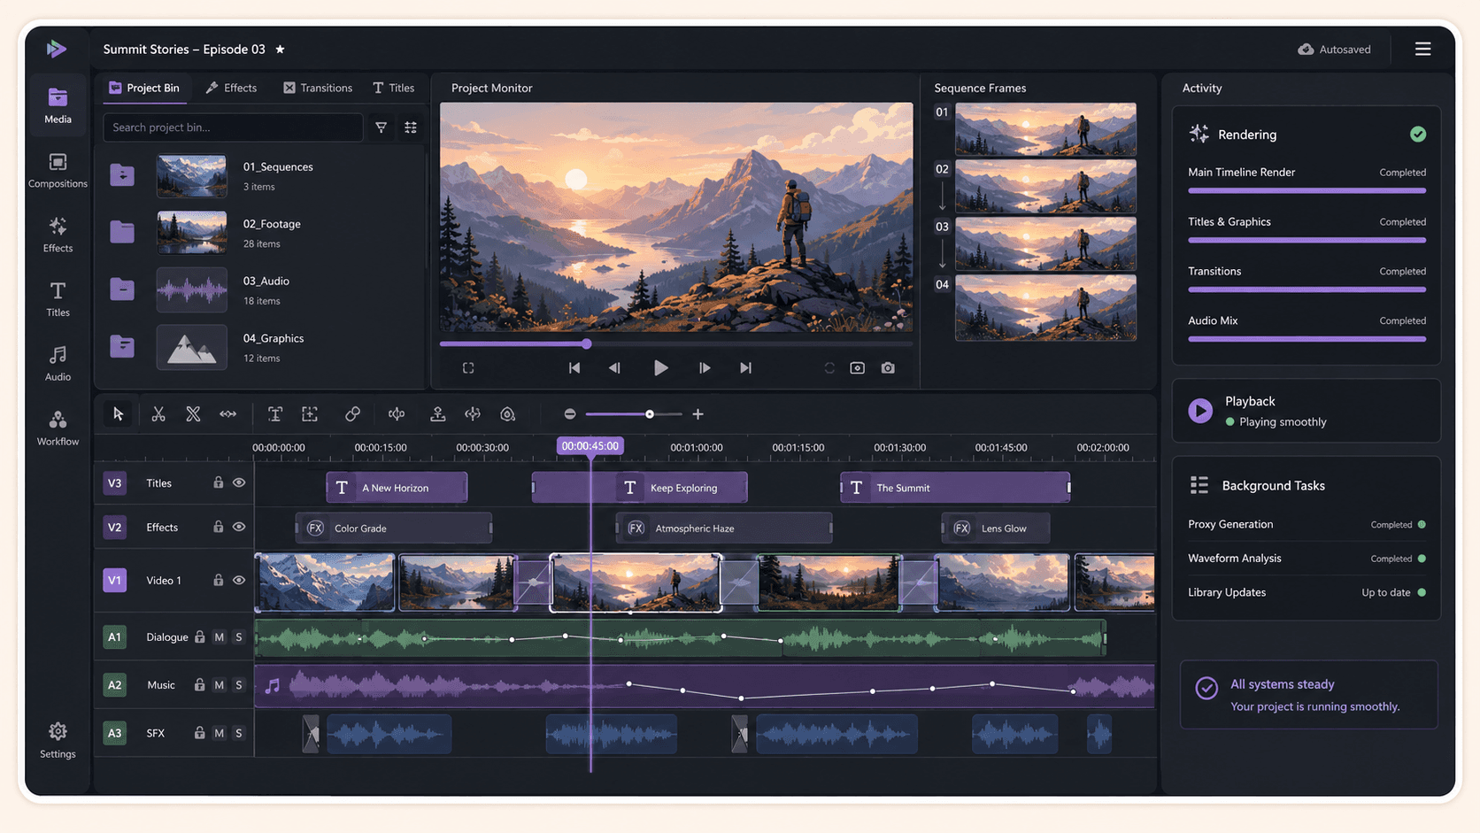
Task: Select the Keep Exploring title clip
Action: tap(639, 488)
